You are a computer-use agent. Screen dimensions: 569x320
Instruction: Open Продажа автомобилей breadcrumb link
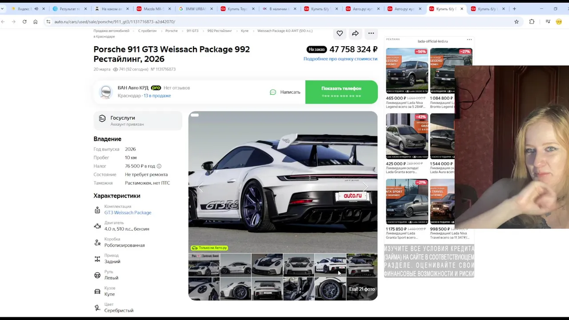[x=112, y=31]
